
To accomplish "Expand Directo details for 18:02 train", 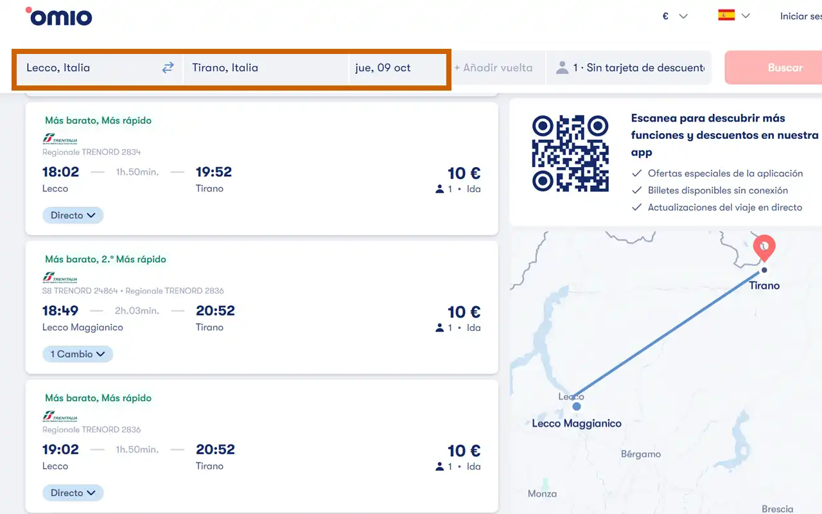I will [x=73, y=215].
